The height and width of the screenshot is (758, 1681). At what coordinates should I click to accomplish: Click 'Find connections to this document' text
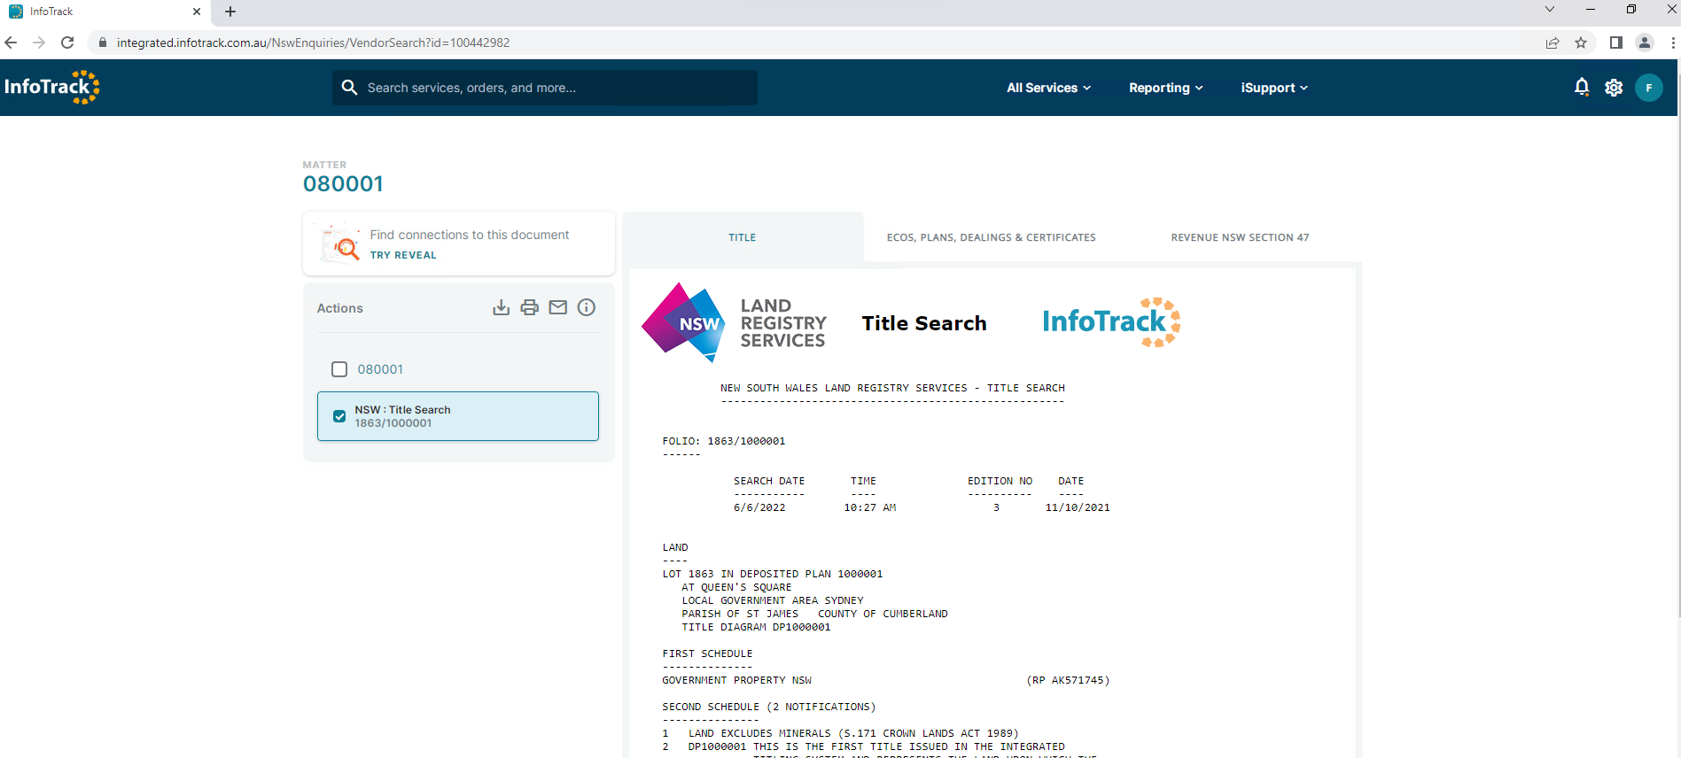[x=470, y=235]
